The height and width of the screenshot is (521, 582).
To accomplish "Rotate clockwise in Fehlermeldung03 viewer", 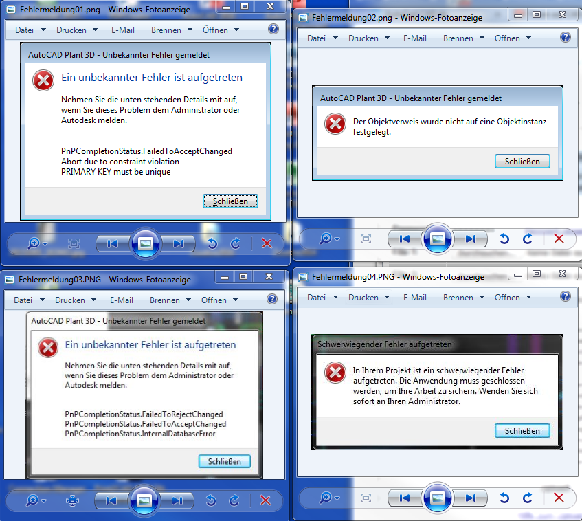I will click(x=234, y=500).
